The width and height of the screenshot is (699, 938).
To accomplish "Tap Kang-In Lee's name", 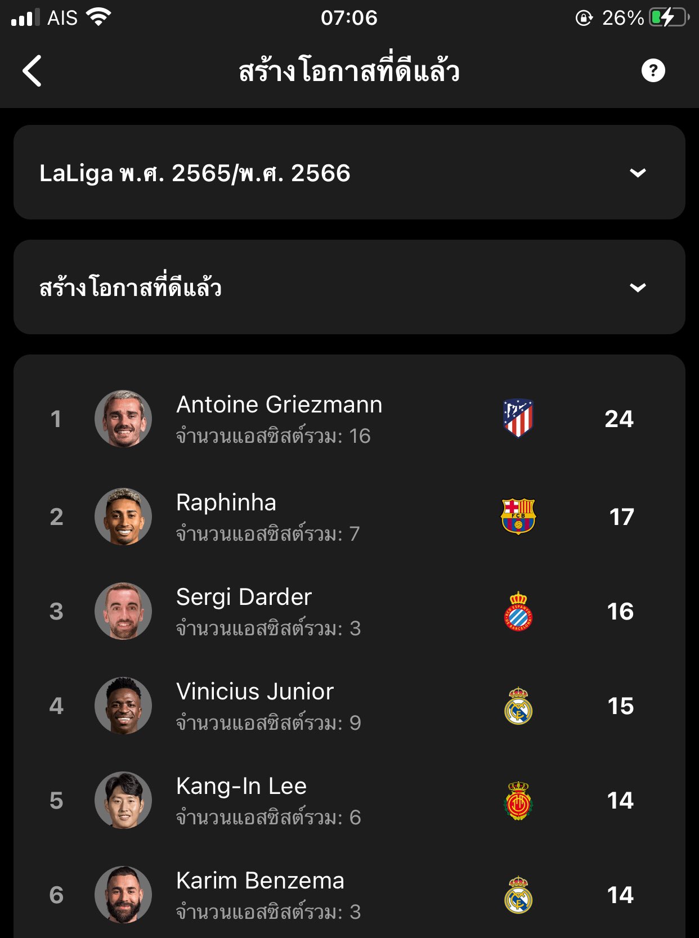I will point(241,786).
